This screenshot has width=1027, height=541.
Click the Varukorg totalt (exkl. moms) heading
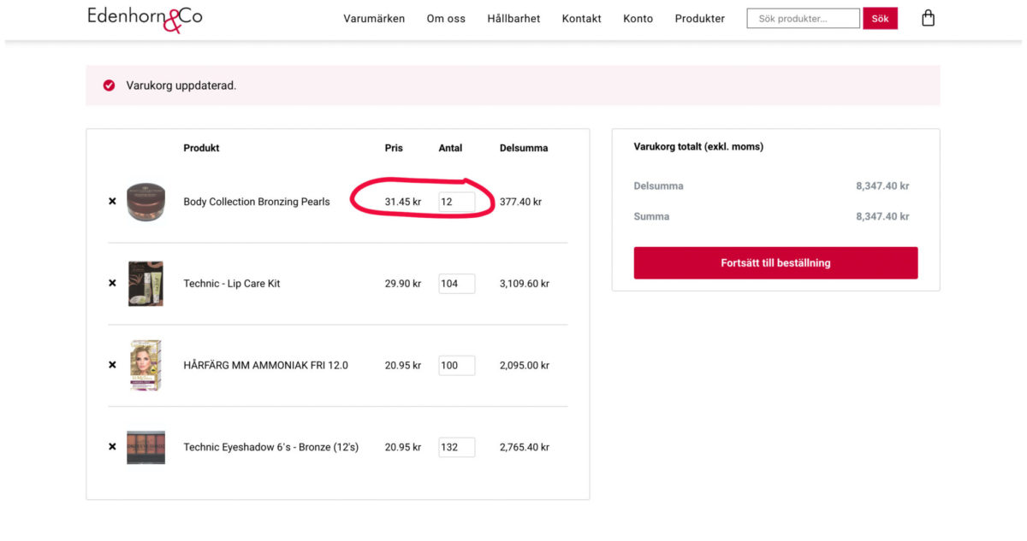point(698,147)
